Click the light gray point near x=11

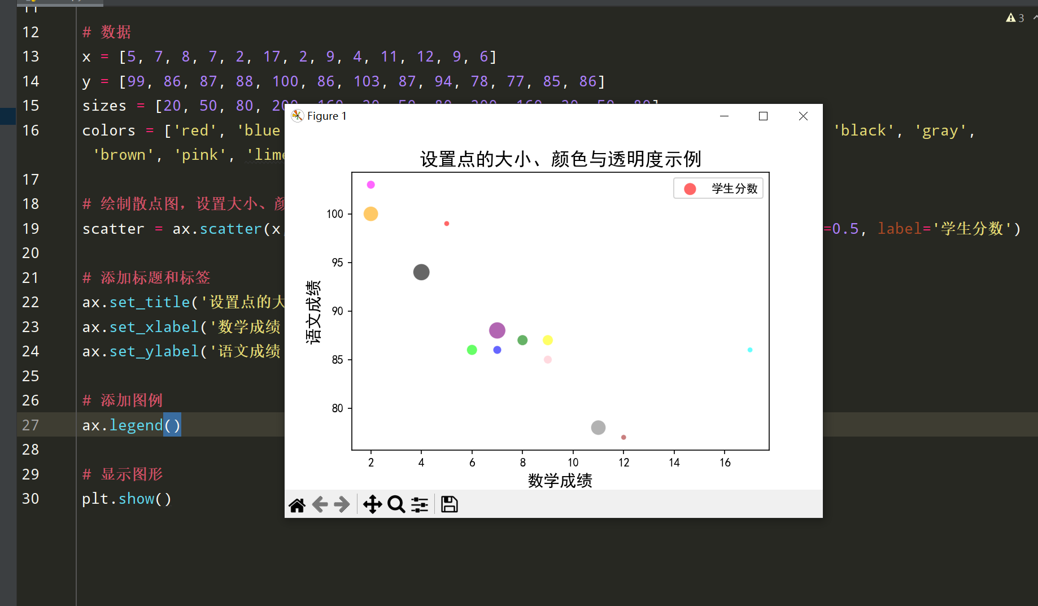[598, 428]
